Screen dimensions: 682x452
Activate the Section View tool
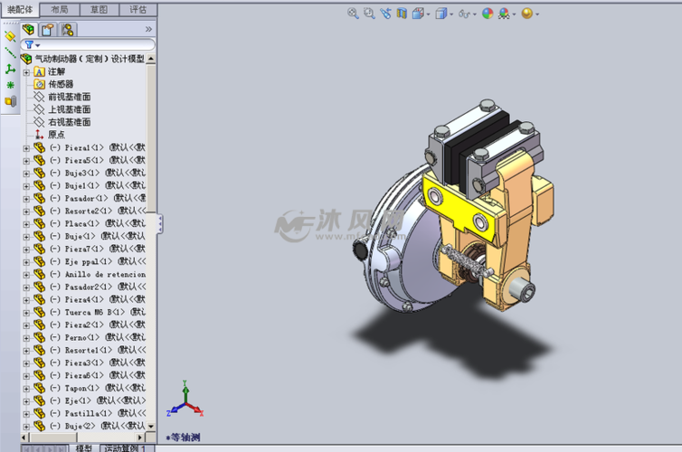point(403,14)
